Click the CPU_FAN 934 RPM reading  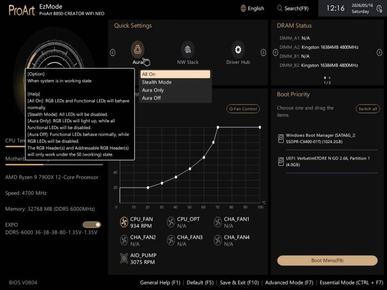tap(141, 226)
